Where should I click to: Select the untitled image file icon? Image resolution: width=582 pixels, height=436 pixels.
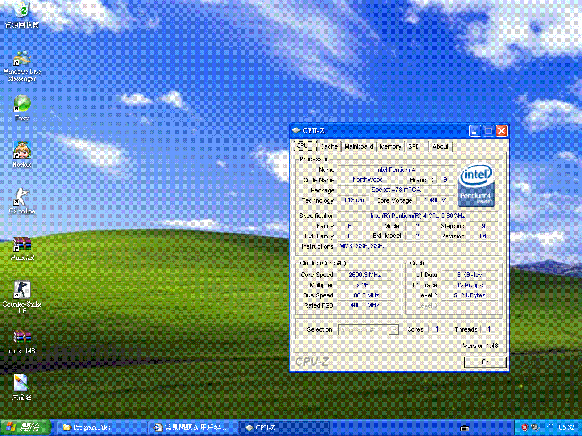click(22, 383)
